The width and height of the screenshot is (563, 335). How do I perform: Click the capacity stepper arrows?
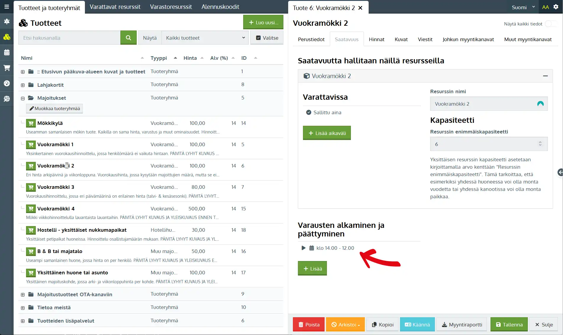(540, 144)
